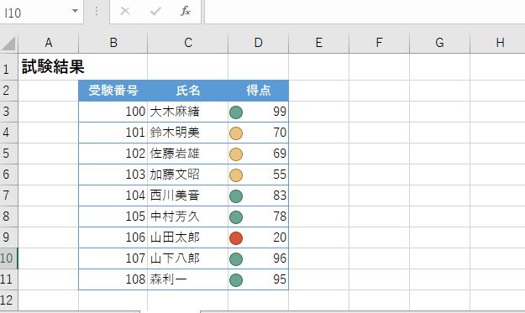Click the red circle icon beside 20
The width and height of the screenshot is (525, 313).
click(x=236, y=238)
